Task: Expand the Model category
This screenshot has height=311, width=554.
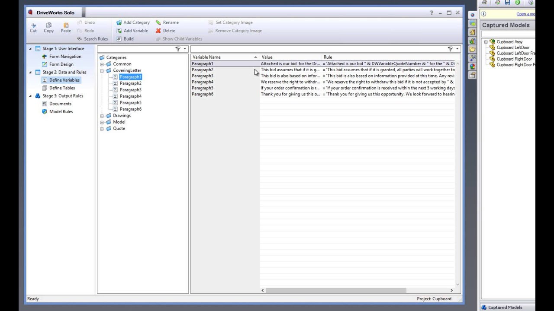Action: (x=102, y=122)
